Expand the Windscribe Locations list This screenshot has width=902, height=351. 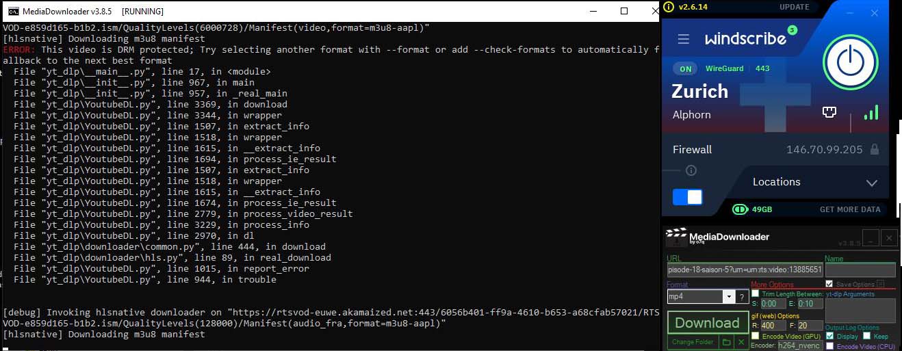click(871, 183)
